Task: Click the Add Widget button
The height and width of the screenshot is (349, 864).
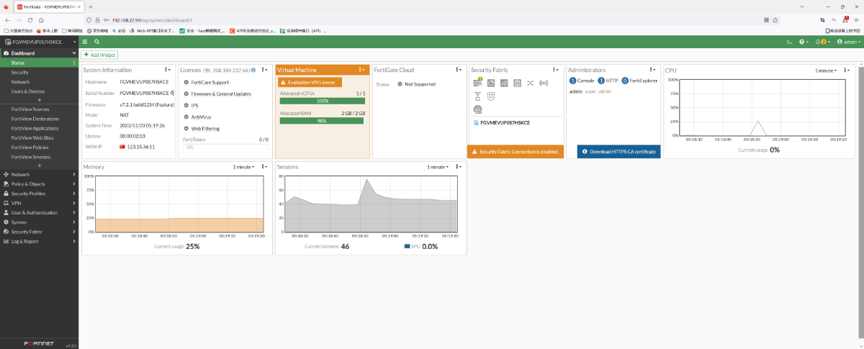Action: point(99,55)
